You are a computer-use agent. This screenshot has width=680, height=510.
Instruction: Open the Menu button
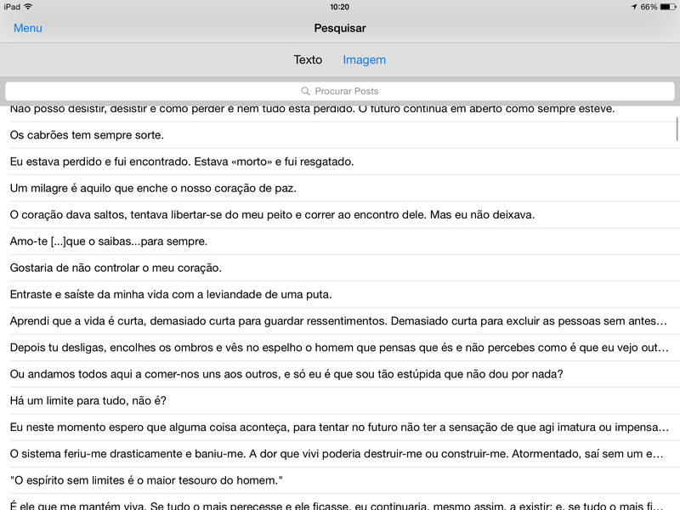pyautogui.click(x=28, y=28)
